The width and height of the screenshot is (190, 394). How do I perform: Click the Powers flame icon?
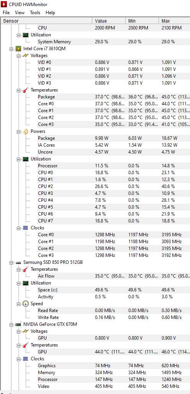26,131
